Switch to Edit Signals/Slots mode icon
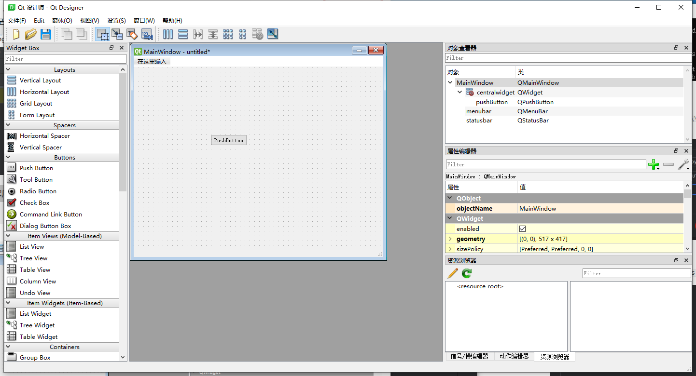696x376 pixels. click(117, 34)
